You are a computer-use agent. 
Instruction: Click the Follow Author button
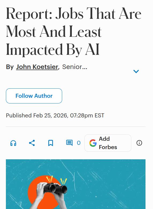click(34, 96)
